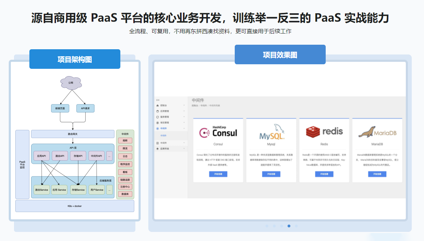Open the 项目效果图 tab

coord(280,55)
